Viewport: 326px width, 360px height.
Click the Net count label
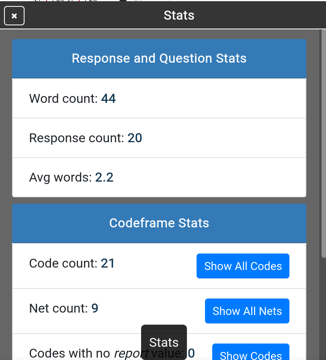pos(58,309)
